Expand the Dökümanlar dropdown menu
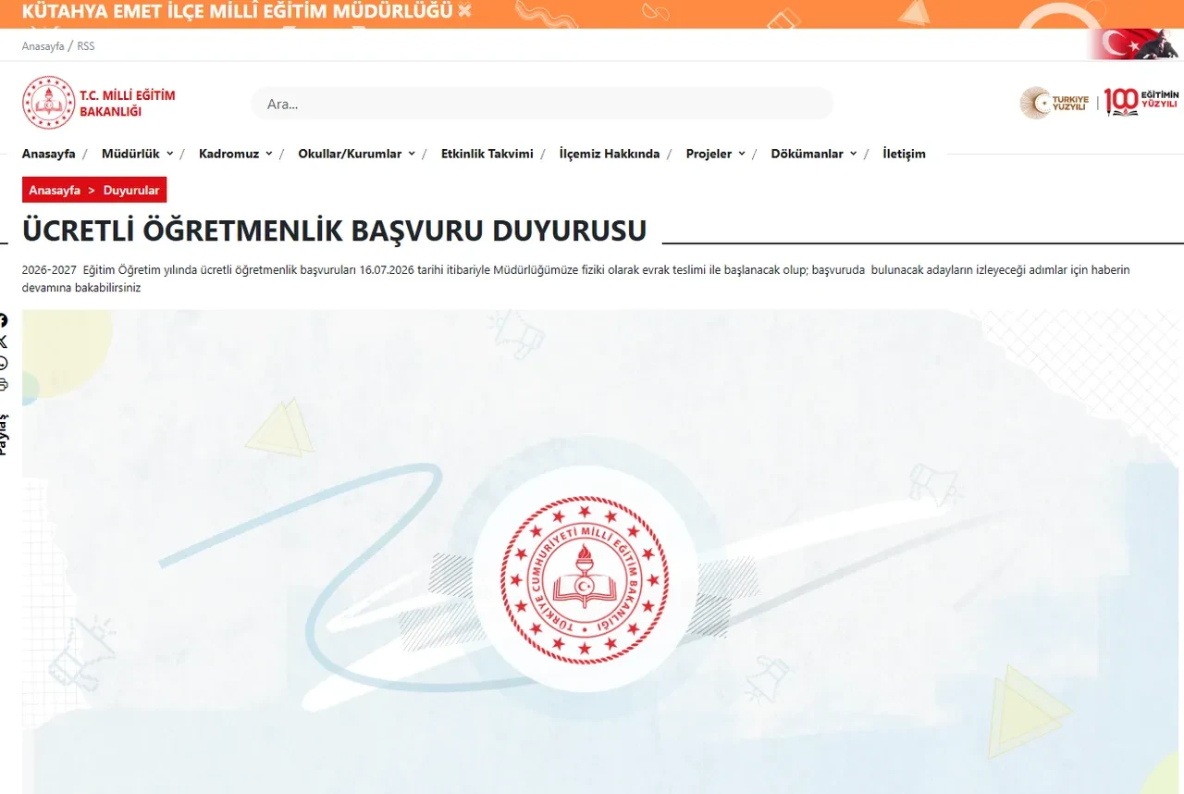 (814, 154)
